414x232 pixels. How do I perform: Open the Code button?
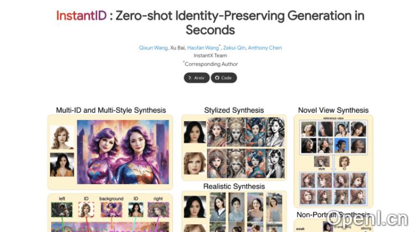coord(224,78)
